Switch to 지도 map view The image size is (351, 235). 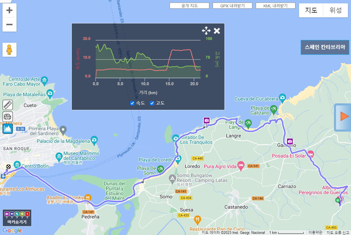(311, 10)
